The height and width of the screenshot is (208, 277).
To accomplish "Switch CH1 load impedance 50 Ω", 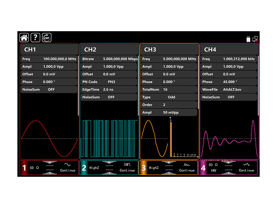I will pos(34,168).
